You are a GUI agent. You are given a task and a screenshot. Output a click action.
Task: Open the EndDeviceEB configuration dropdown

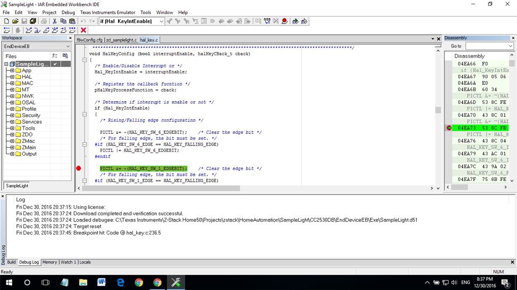click(68, 46)
